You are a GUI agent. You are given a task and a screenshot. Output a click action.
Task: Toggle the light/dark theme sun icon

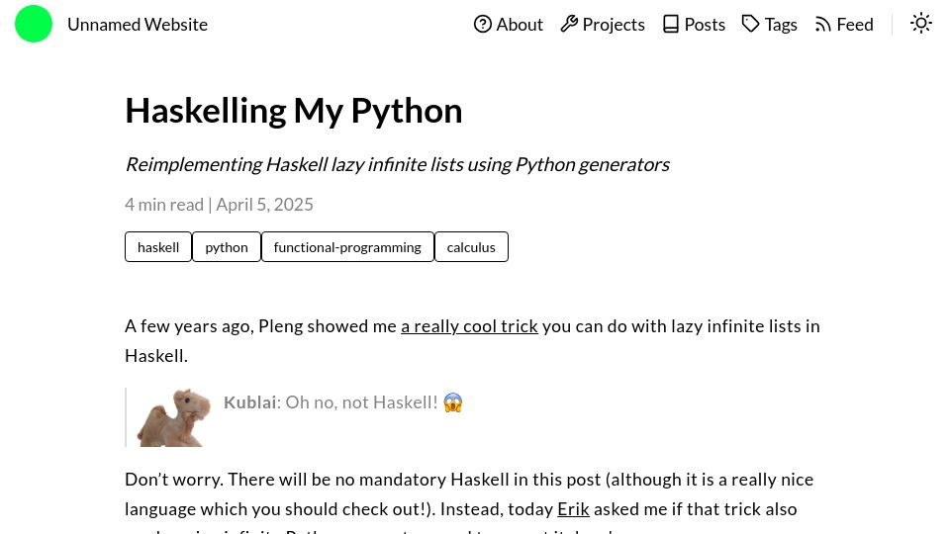click(921, 24)
